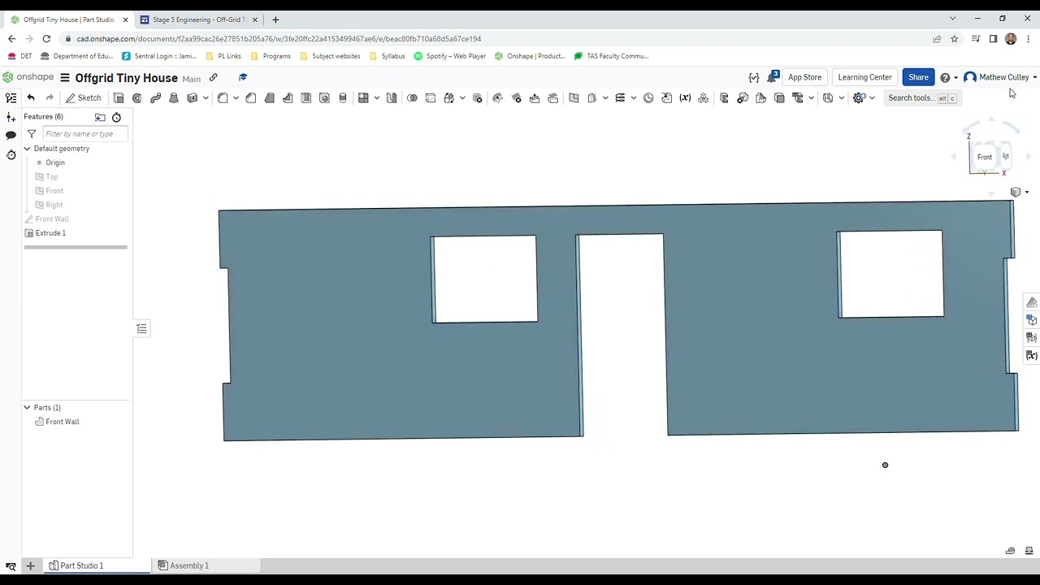Screen dimensions: 1040x585
Task: Select the Mirror tool
Action: (392, 97)
